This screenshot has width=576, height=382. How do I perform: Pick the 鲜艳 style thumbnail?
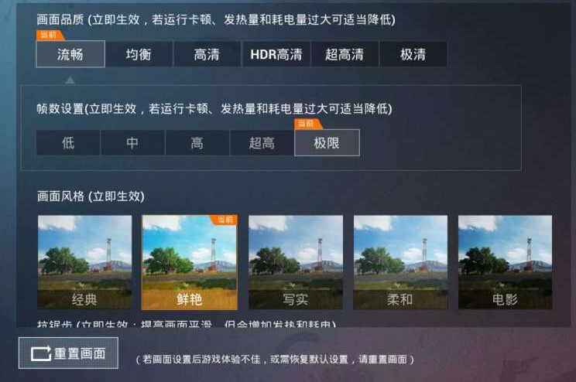click(x=190, y=262)
